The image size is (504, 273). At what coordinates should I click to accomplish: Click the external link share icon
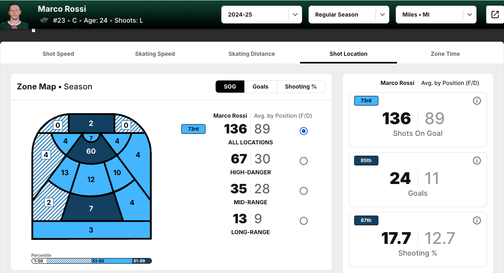click(495, 15)
